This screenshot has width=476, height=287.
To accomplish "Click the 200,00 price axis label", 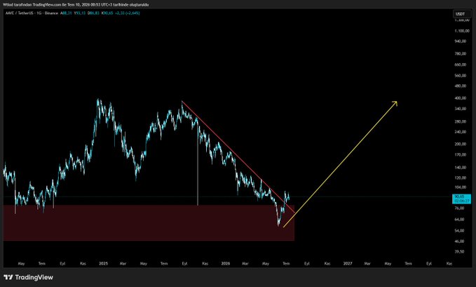I will point(460,144).
